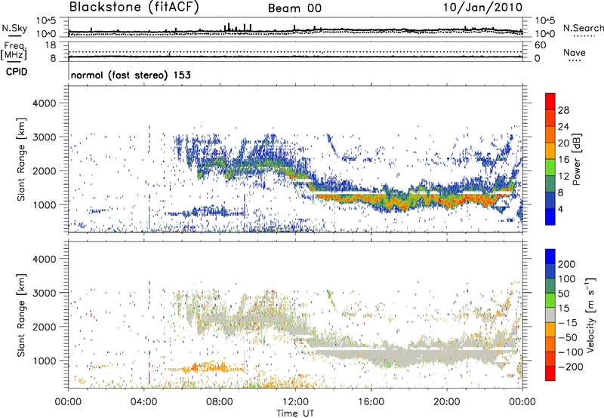
Task: Click the 'Beam 00' header label
Action: [x=294, y=8]
